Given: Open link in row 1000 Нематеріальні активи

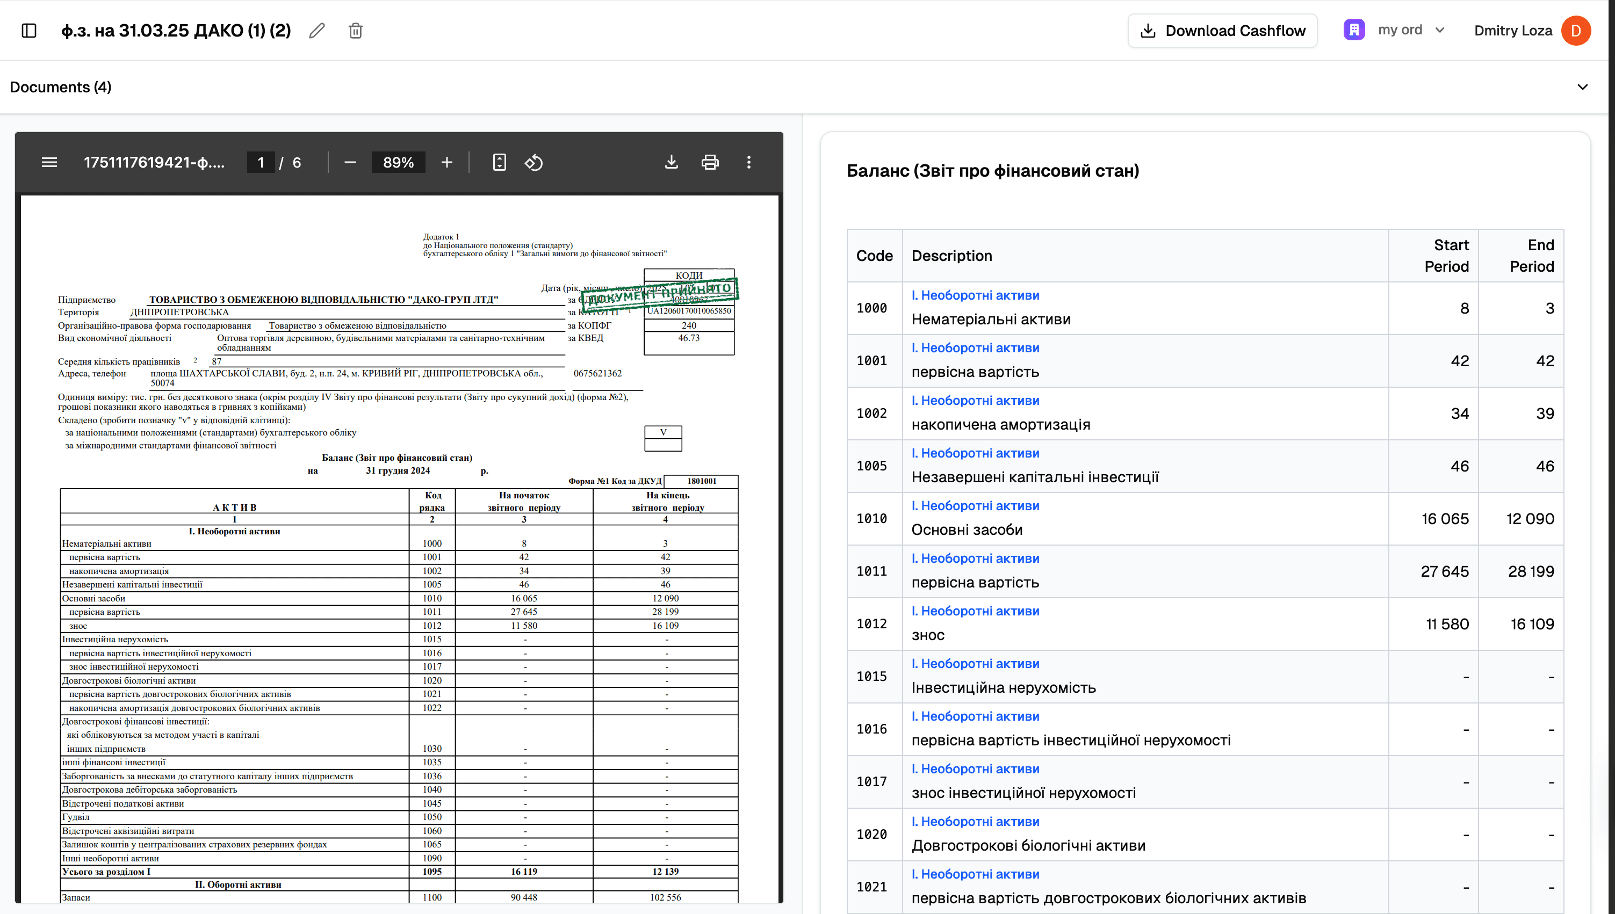Looking at the screenshot, I should point(975,295).
